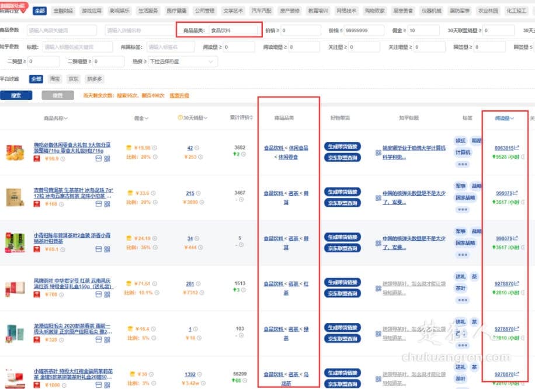Click the QR icon before 姚安娜 Zhihu title

(x=377, y=152)
